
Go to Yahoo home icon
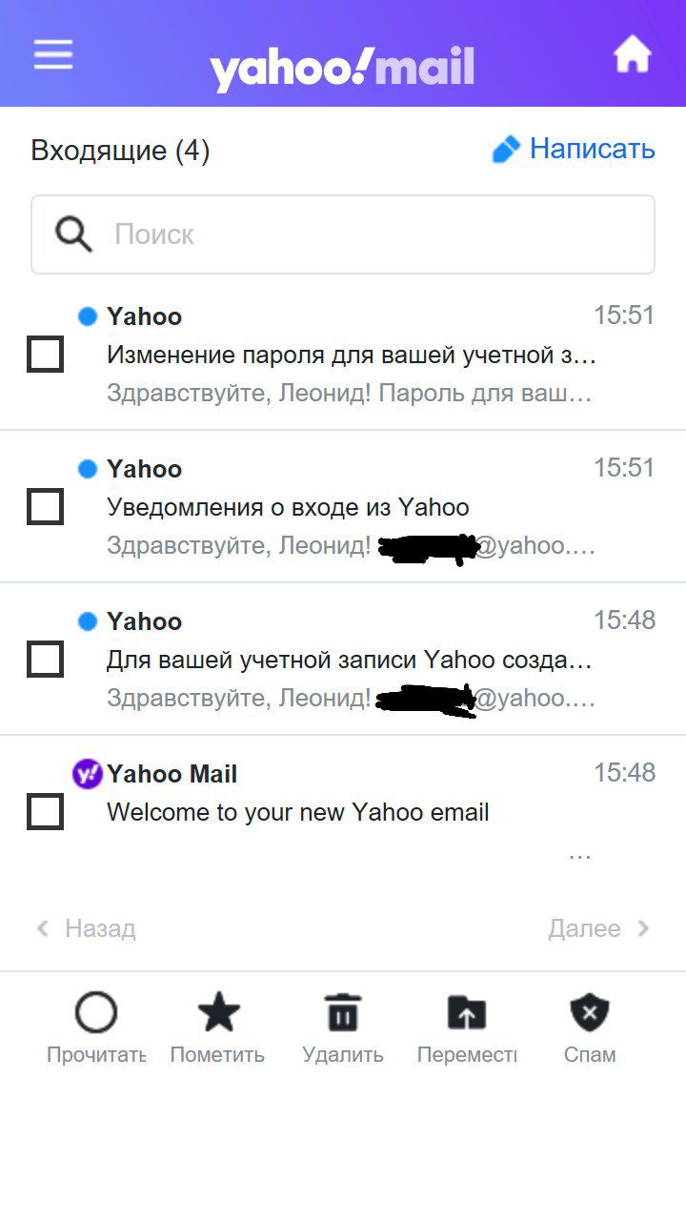pos(632,54)
